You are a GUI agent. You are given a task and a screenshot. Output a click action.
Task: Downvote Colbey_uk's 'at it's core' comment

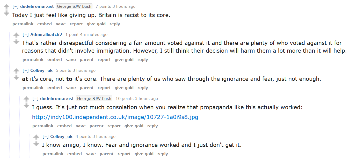[x=16, y=77]
